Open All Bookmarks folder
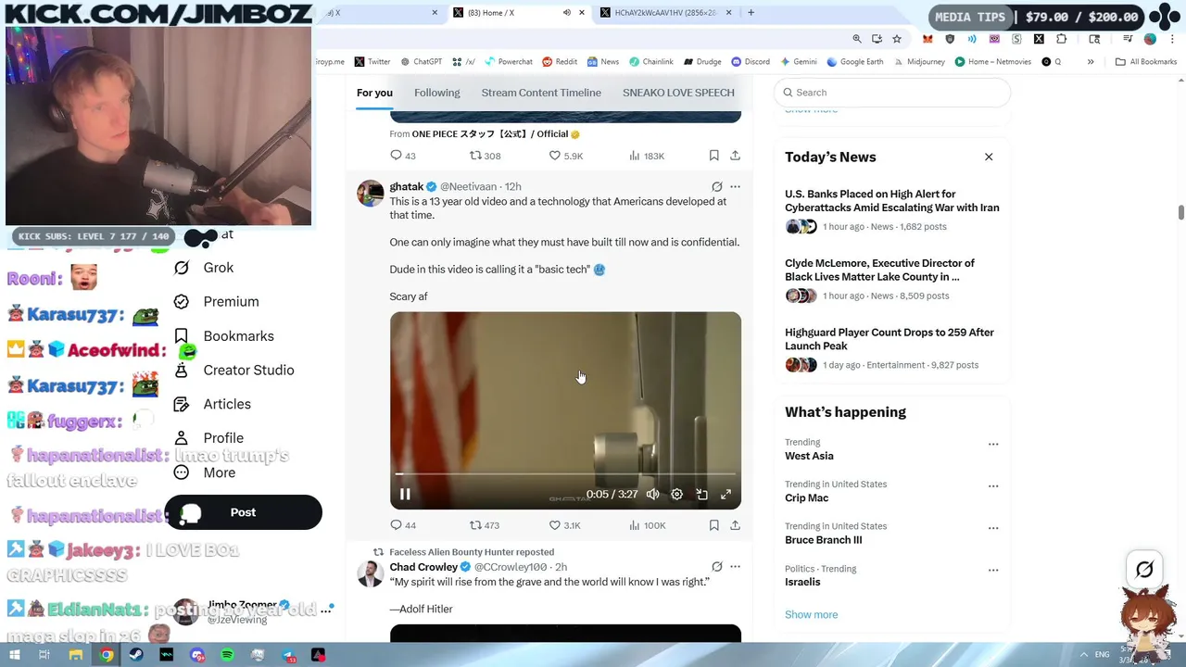Screen dimensions: 1186x667 pos(1146,62)
